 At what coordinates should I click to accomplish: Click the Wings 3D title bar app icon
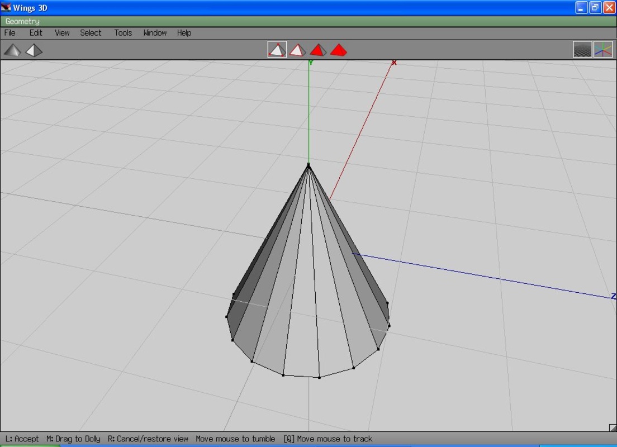pos(6,8)
